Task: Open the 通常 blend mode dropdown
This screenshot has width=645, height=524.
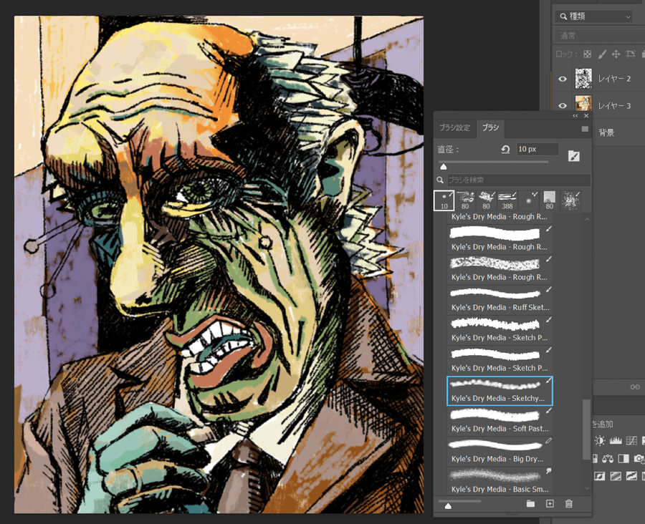Action: tap(600, 36)
